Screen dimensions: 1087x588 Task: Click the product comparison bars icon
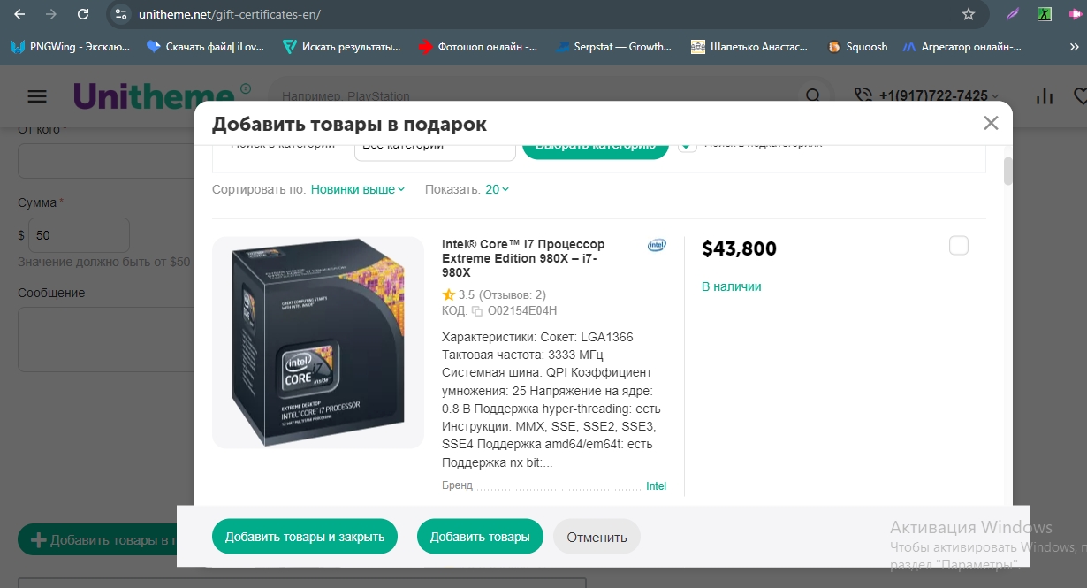[1045, 95]
